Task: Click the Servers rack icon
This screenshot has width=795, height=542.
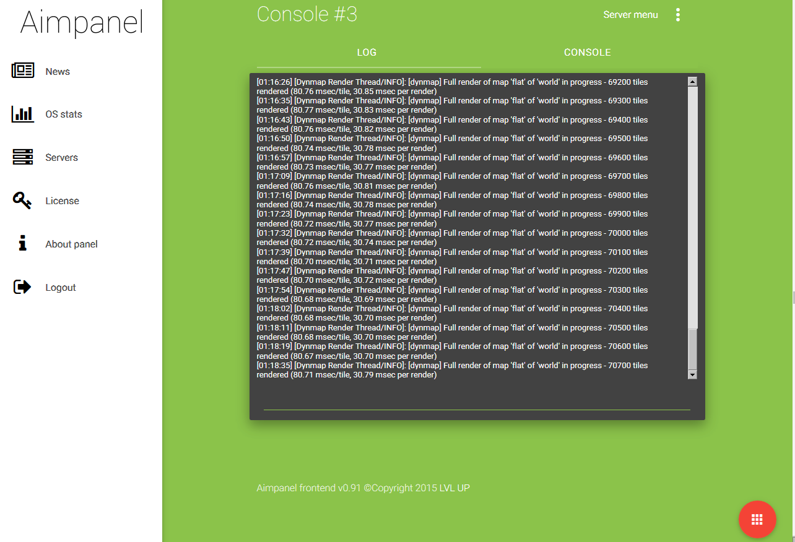Action: pos(23,157)
